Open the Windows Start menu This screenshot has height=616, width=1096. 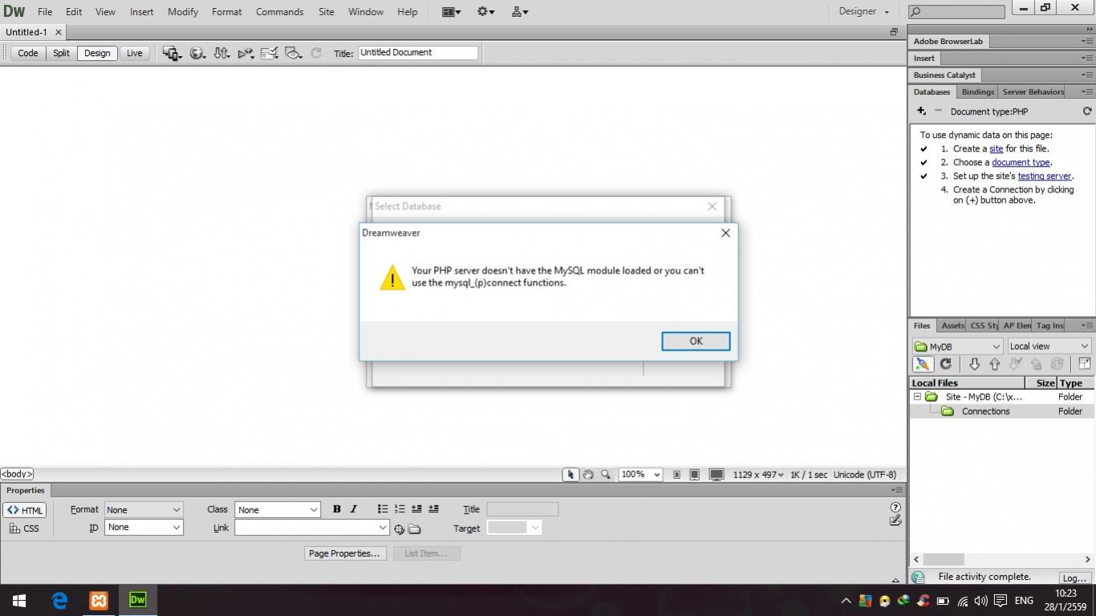pos(19,600)
